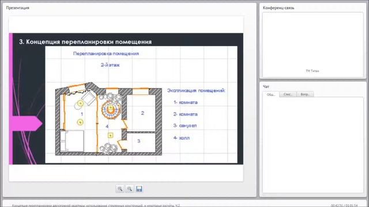Click the room number 3 on the floor plan

[x=138, y=141]
